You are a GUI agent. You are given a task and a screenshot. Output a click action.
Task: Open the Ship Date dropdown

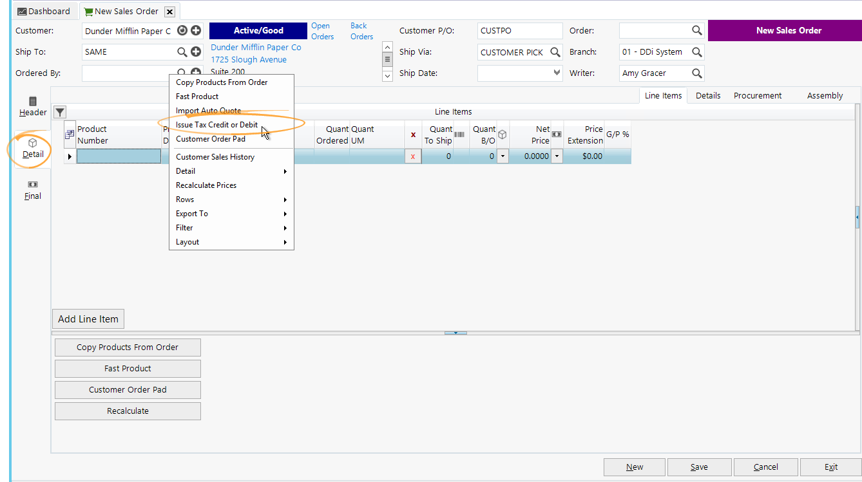click(x=557, y=73)
